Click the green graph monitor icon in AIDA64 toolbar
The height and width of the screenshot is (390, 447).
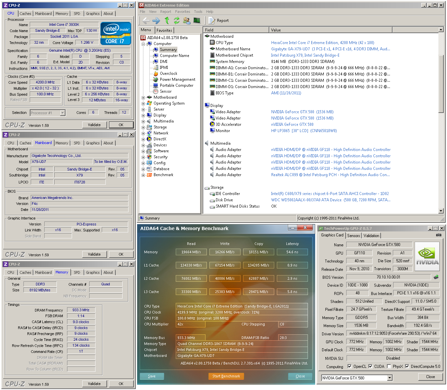click(x=197, y=21)
